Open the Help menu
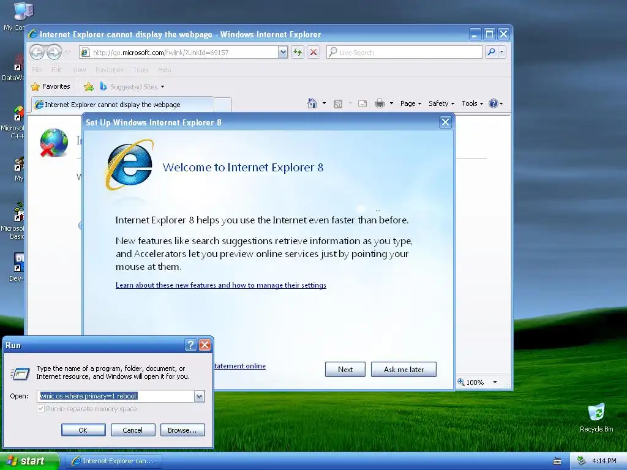 click(x=164, y=70)
